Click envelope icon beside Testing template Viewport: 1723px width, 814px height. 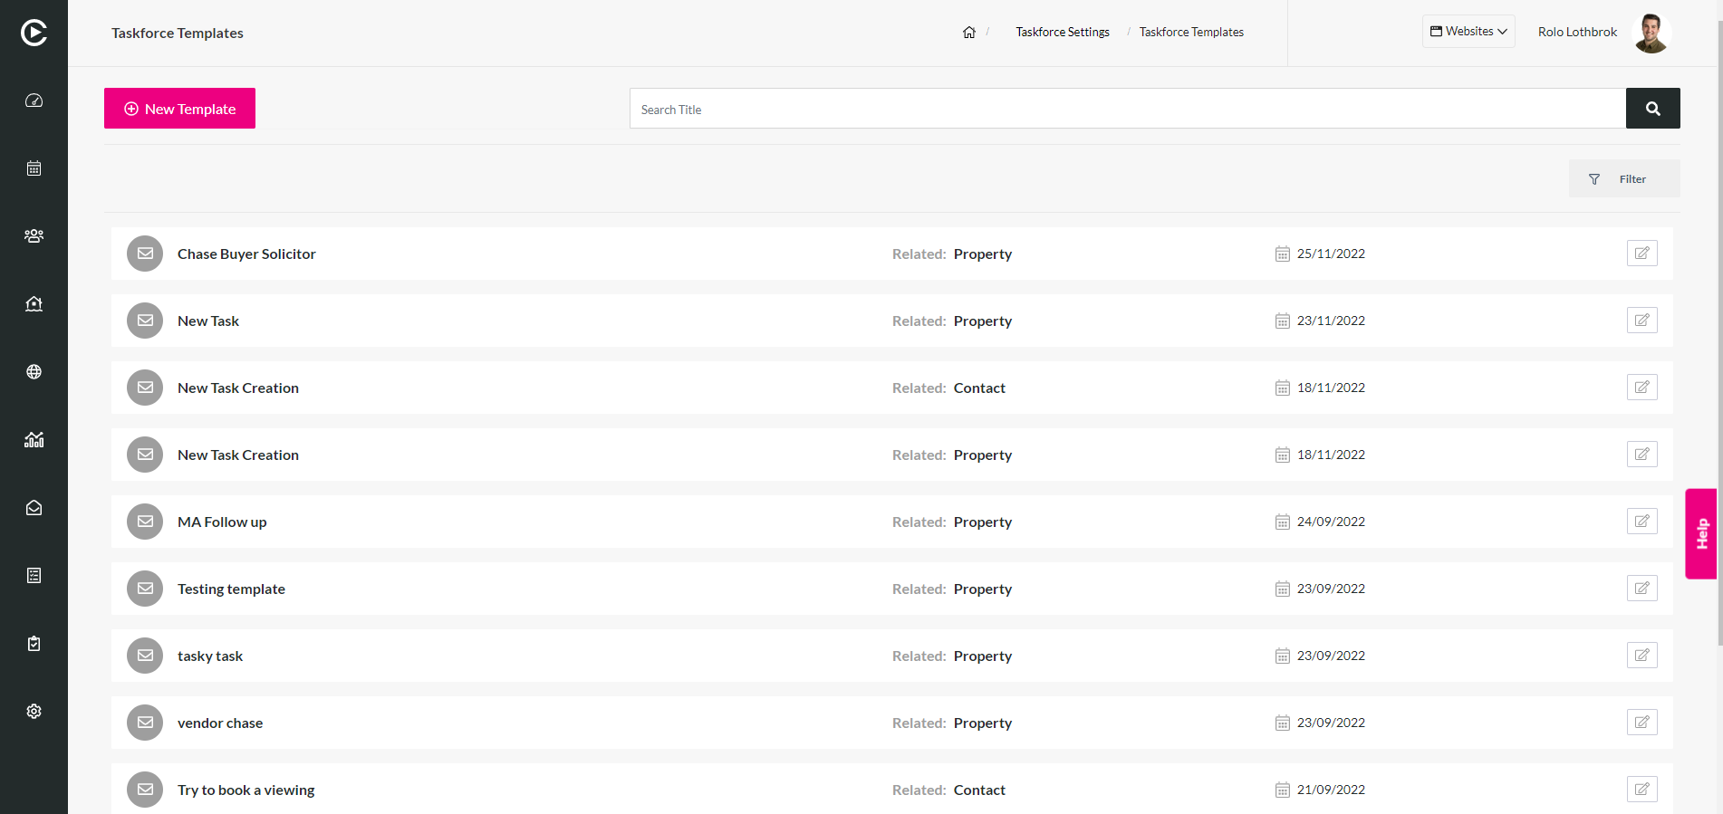[x=145, y=589]
